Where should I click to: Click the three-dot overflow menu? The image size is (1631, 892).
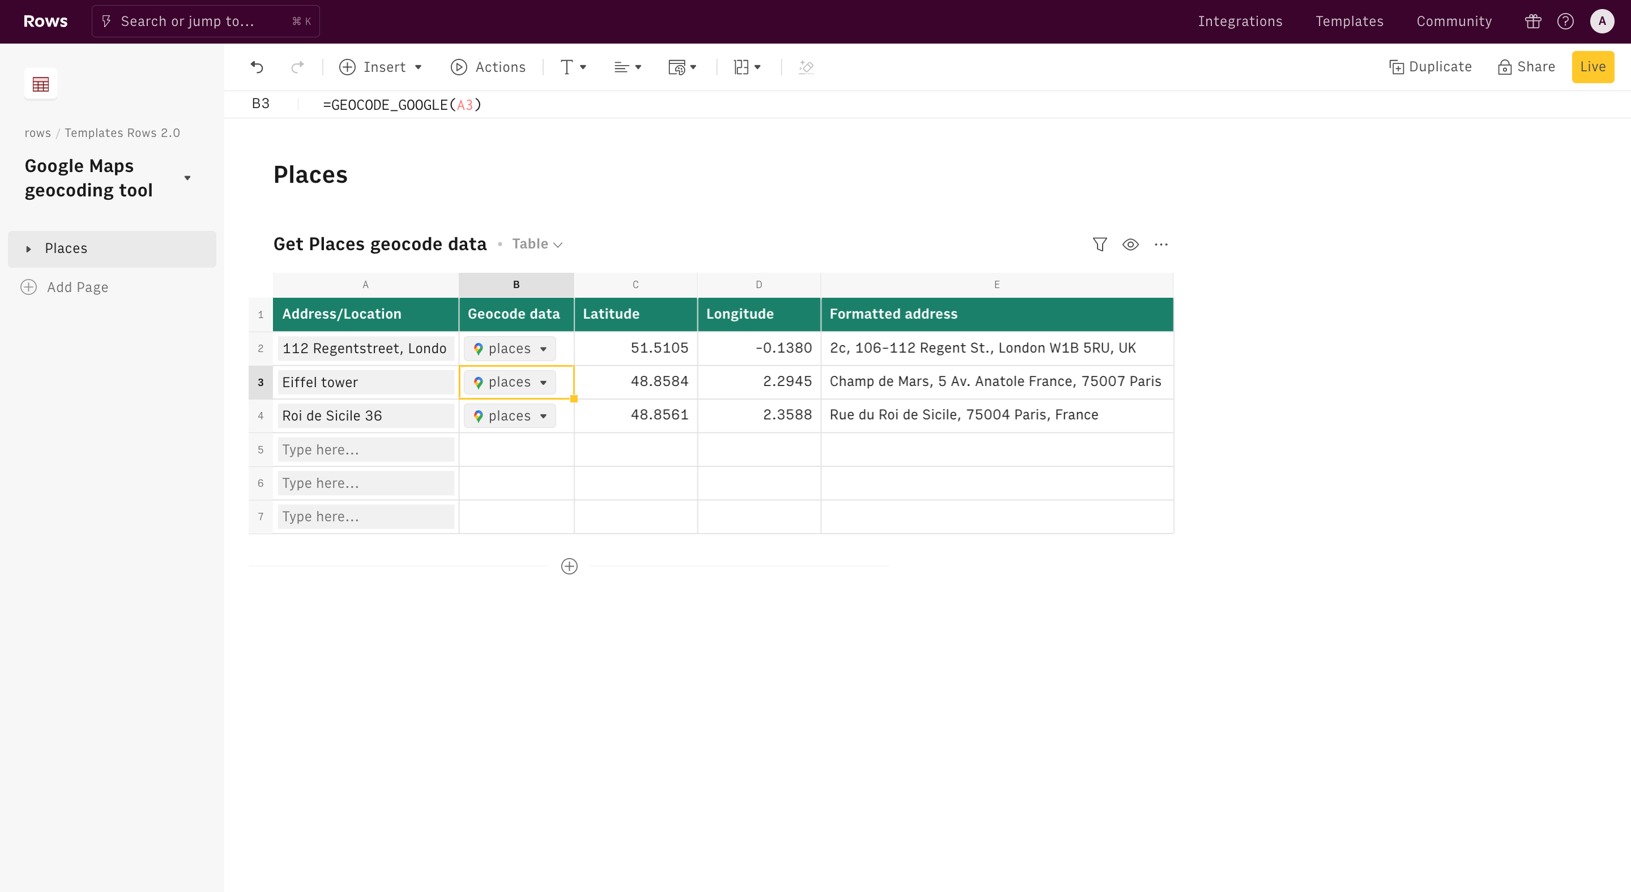click(1162, 244)
